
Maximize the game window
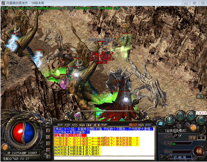[x=194, y=3]
